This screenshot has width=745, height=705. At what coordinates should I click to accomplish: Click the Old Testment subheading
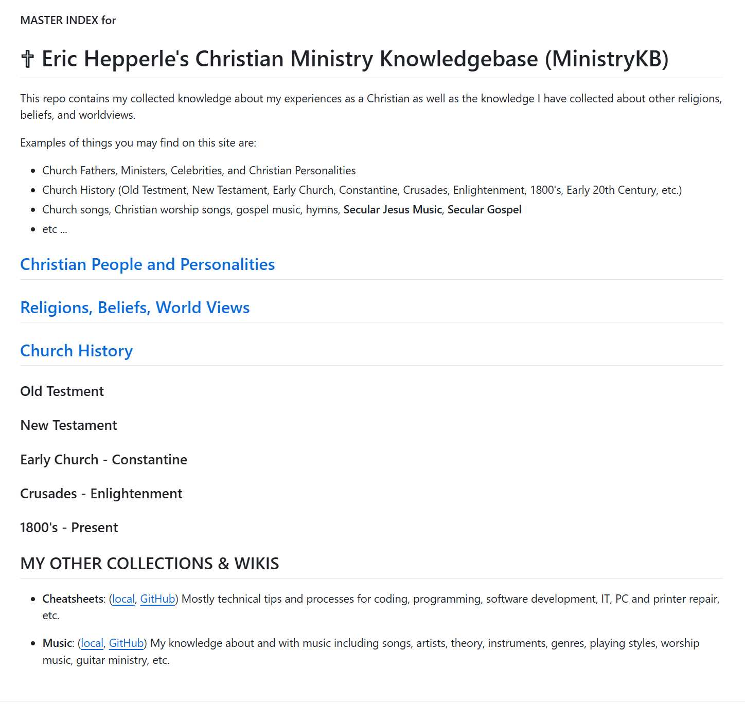(62, 391)
